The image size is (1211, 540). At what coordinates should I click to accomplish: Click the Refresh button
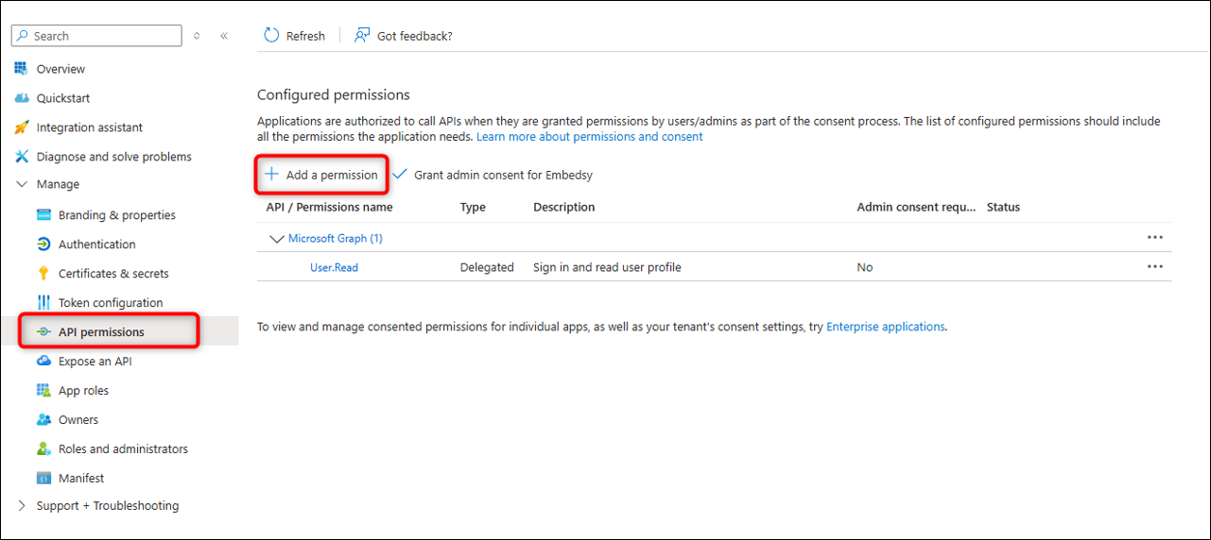295,36
